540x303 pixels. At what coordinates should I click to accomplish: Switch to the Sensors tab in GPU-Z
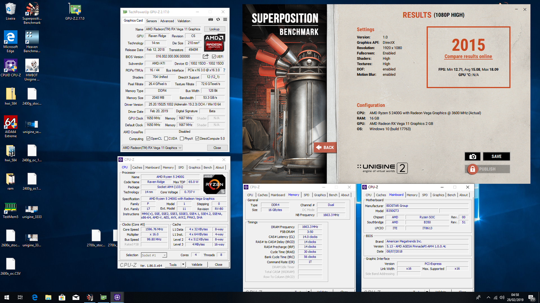151,21
